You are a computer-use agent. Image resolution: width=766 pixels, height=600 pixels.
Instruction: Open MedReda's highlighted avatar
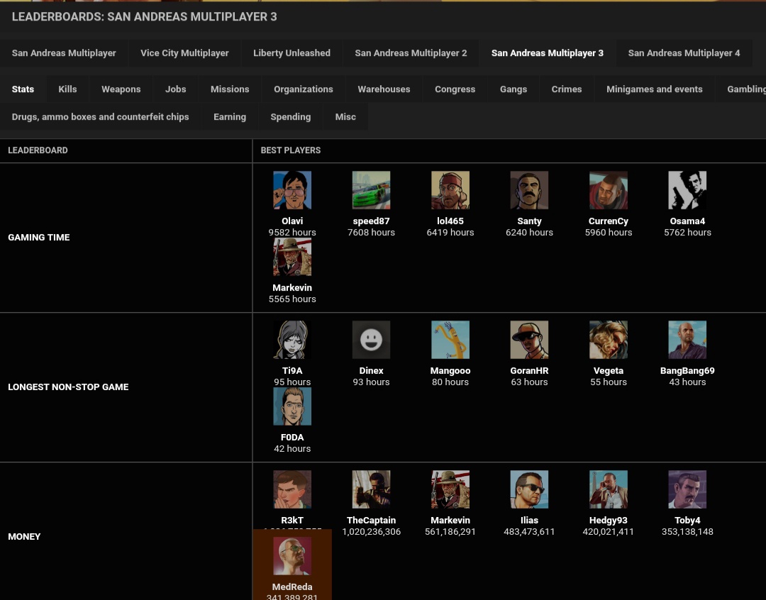[292, 556]
